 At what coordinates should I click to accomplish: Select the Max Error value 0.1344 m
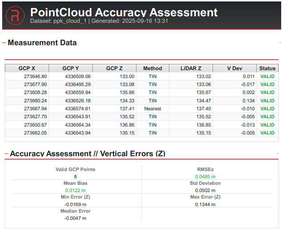pyautogui.click(x=205, y=204)
